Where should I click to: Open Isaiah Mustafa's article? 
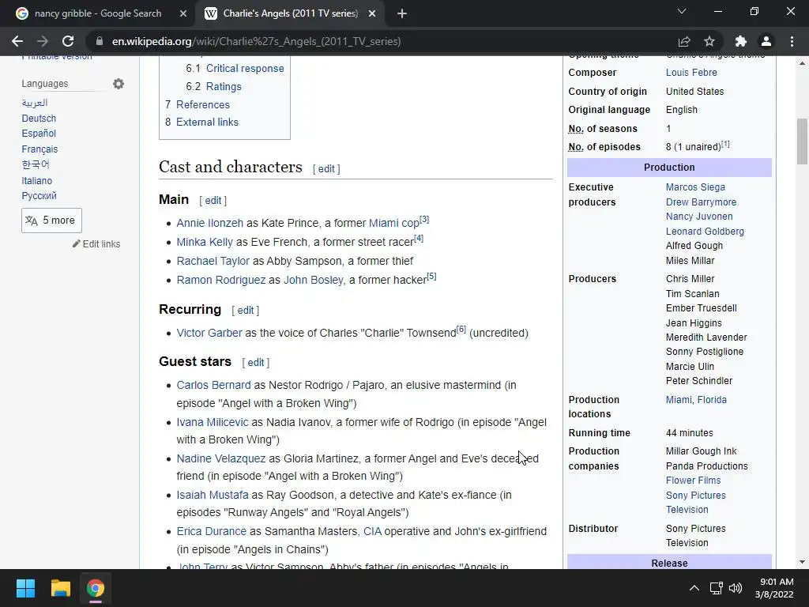point(212,495)
